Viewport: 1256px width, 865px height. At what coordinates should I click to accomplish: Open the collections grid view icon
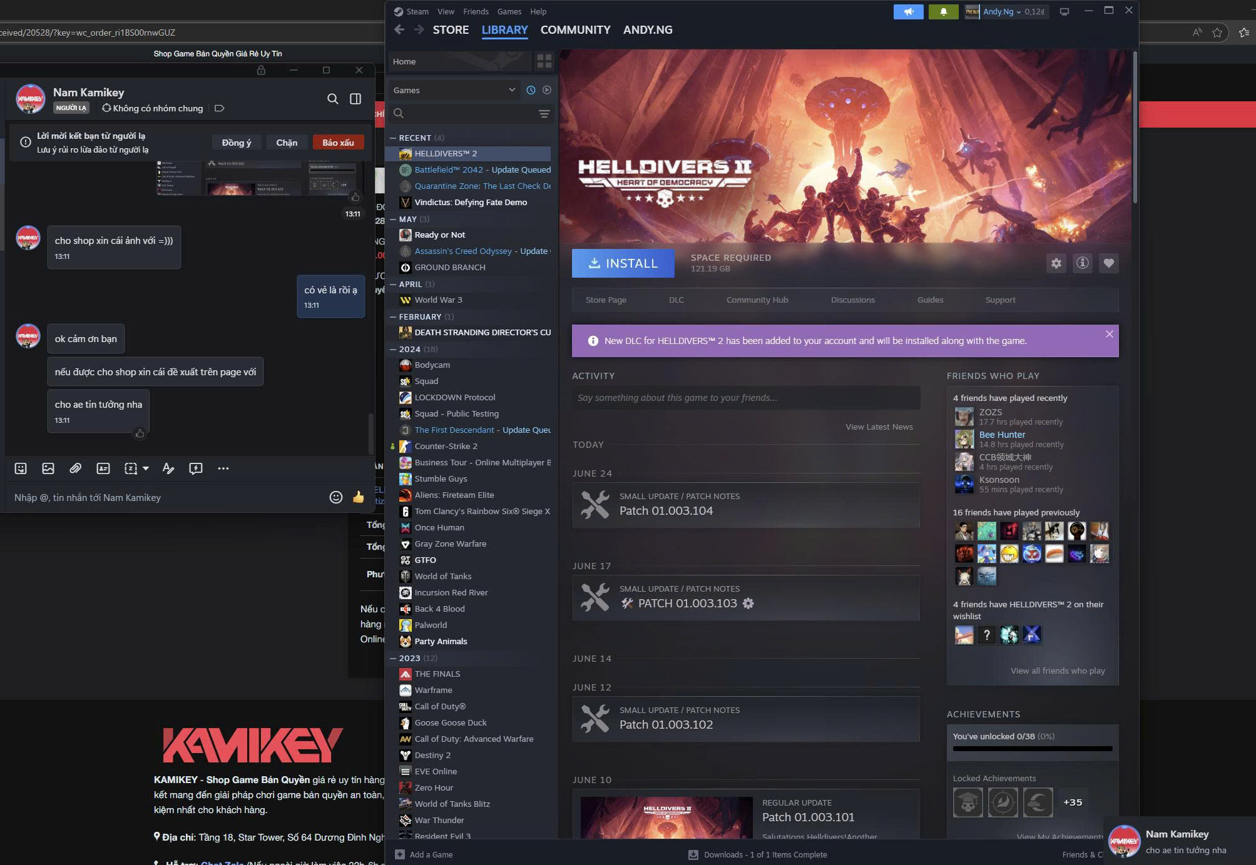tap(544, 61)
